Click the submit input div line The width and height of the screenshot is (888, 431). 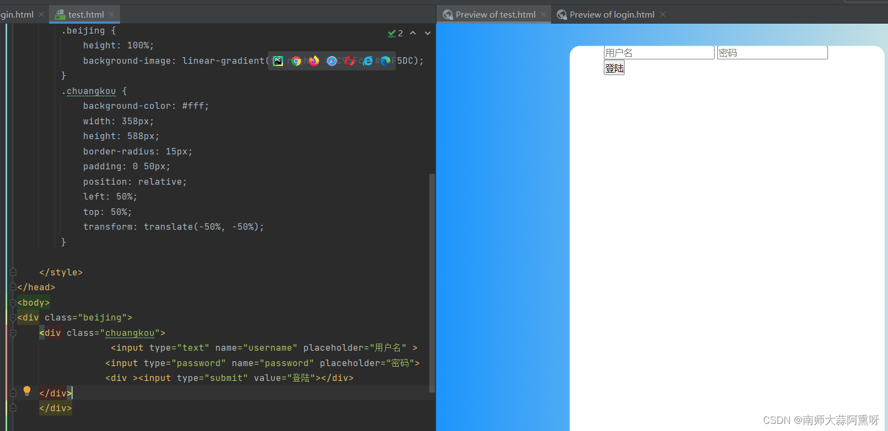point(230,378)
